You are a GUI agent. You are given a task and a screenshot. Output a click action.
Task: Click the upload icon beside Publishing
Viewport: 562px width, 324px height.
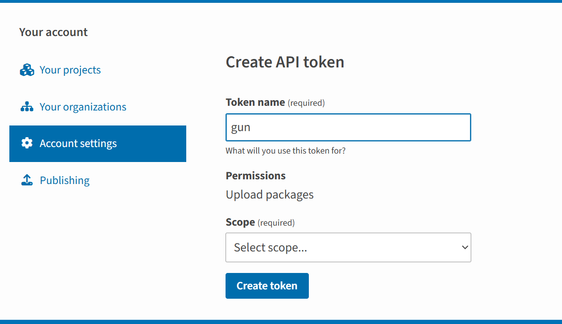point(27,180)
